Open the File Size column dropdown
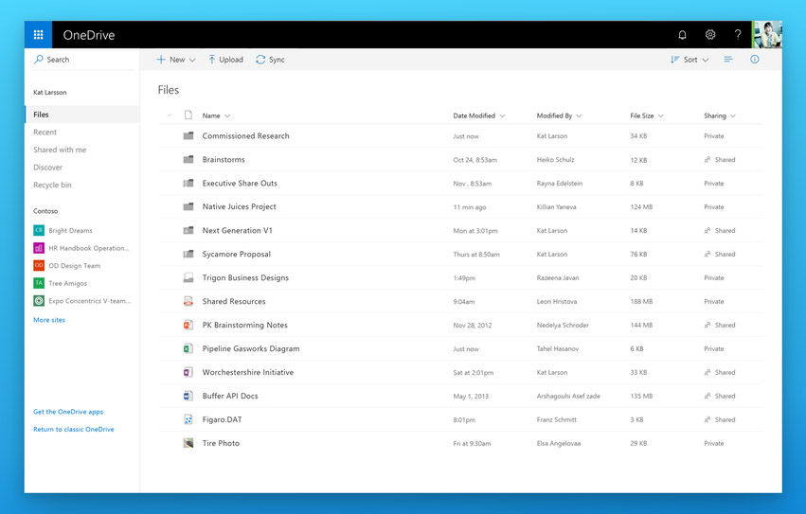The image size is (806, 514). pyautogui.click(x=647, y=115)
